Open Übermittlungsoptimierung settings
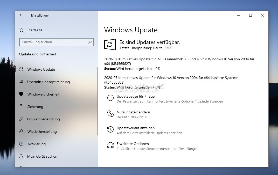278x175 pixels. tap(48, 82)
